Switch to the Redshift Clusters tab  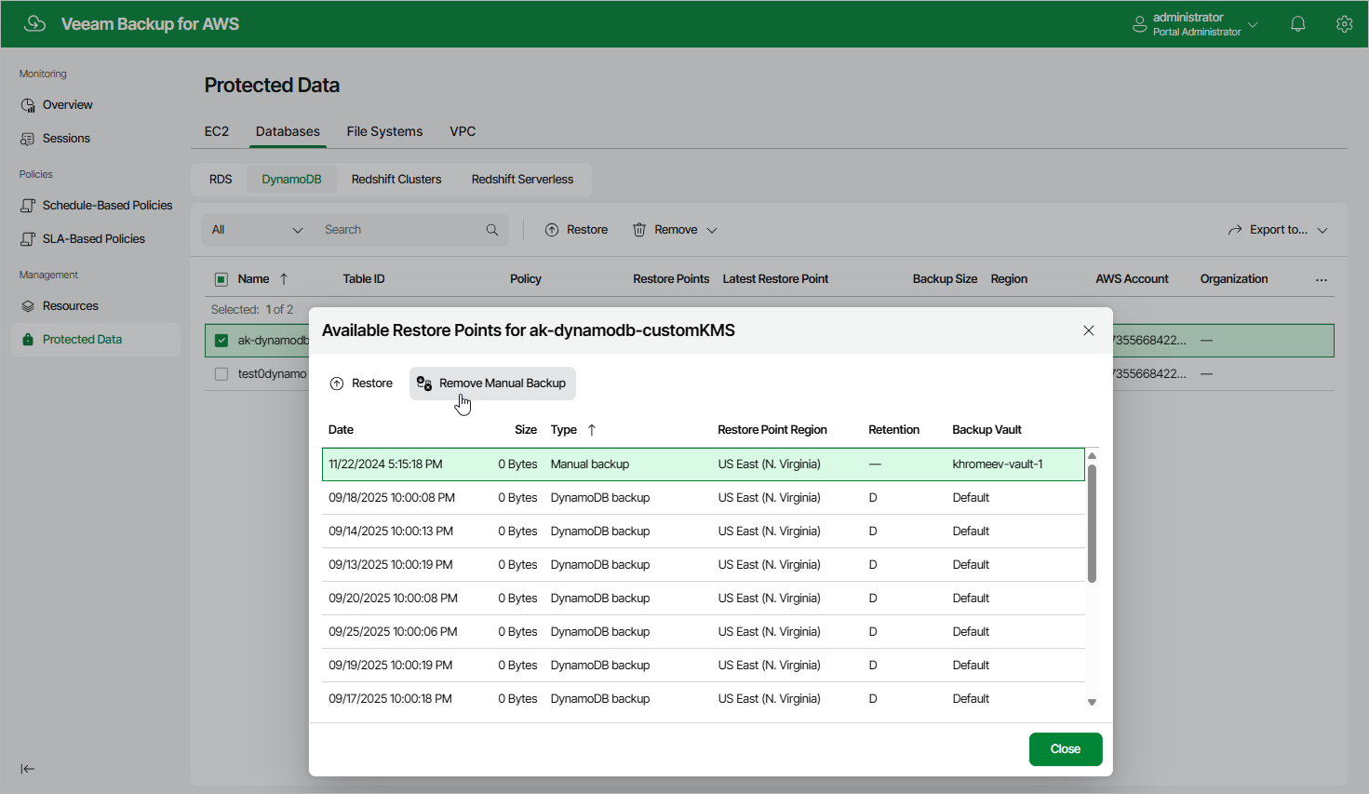[396, 179]
